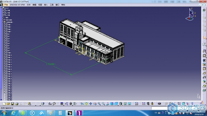Open a file using the Open folder icon
Viewport: 207px width, 116px height.
8,104
